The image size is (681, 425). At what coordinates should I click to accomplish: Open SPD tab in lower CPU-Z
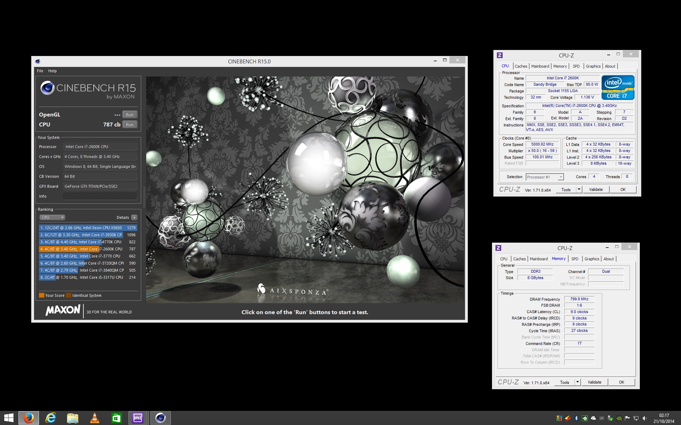(x=575, y=259)
